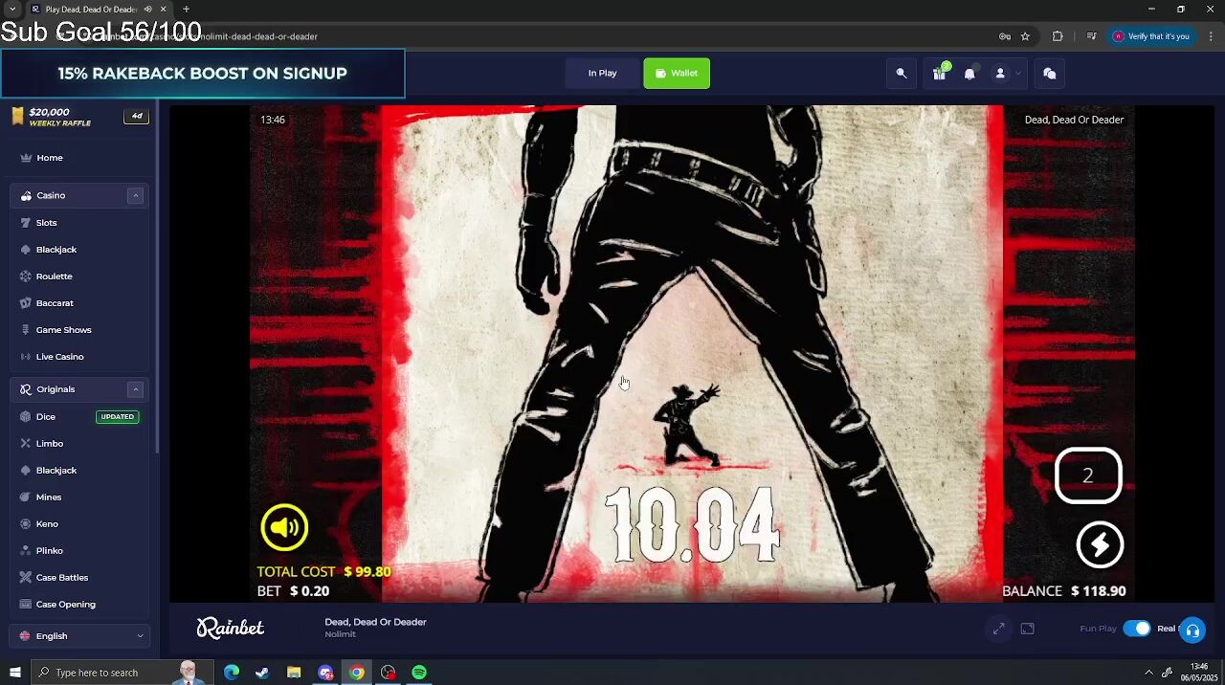Screen dimensions: 1225x685
Task: Click the remaining spins counter showing 2
Action: tap(1088, 475)
